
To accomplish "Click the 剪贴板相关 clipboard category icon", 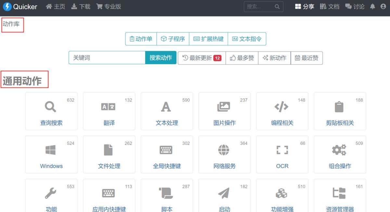I will pyautogui.click(x=339, y=107).
